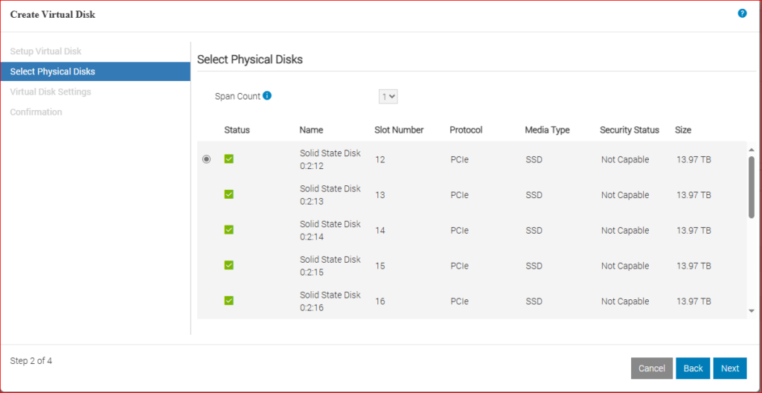Toggle the checkbox for Solid State Disk 0:2:15
Viewport: 762px width, 393px height.
point(229,265)
